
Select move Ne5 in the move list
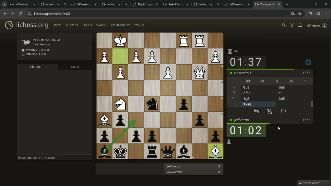[294, 98]
